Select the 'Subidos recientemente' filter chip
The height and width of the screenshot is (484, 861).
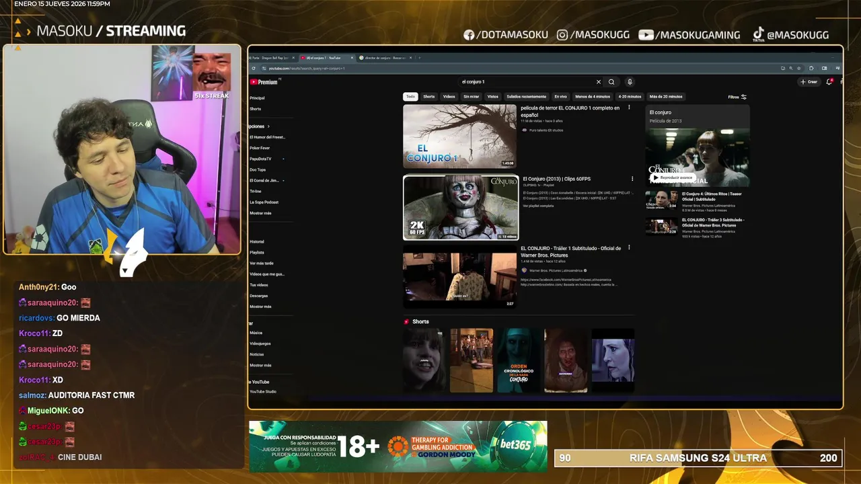526,97
